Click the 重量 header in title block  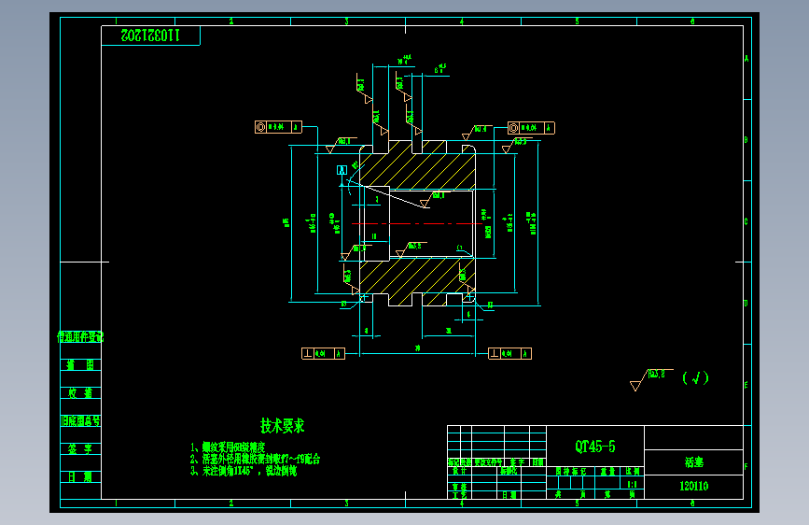[x=607, y=471]
